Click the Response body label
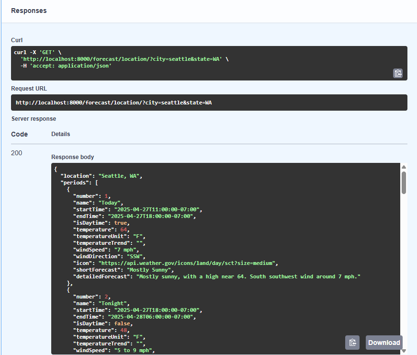 click(x=73, y=157)
